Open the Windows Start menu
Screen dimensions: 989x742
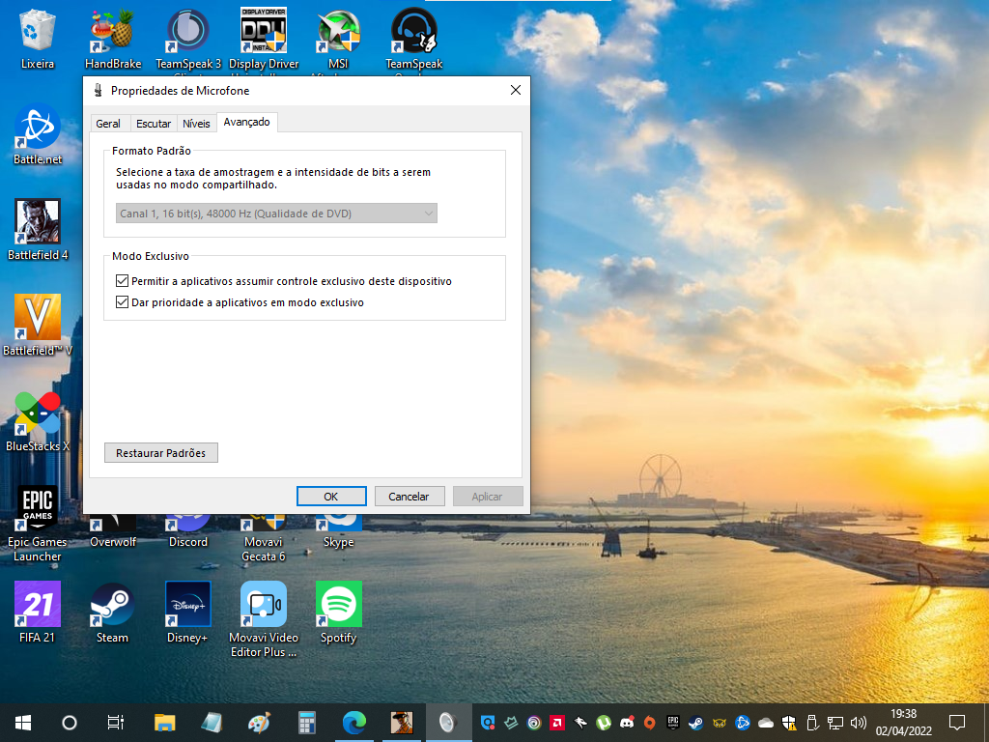pyautogui.click(x=23, y=723)
